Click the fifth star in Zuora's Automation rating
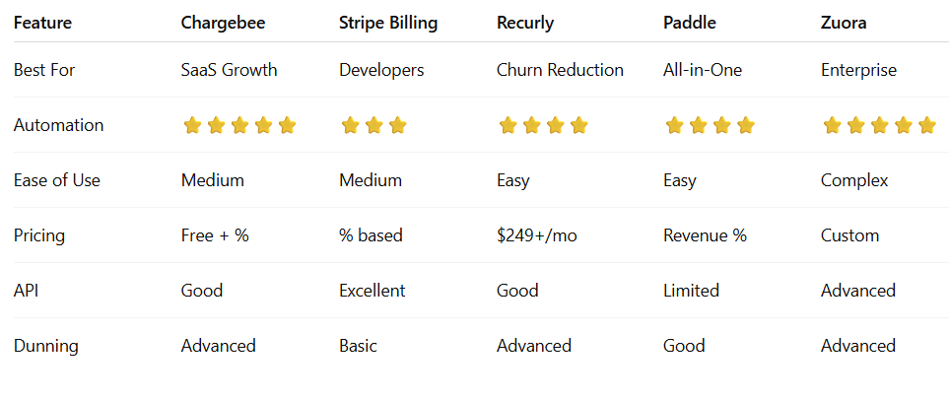 926,125
